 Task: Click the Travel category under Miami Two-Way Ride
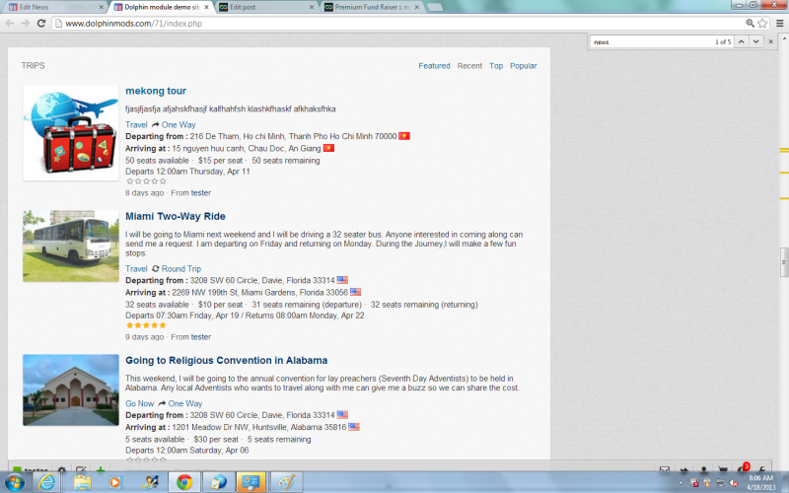136,268
